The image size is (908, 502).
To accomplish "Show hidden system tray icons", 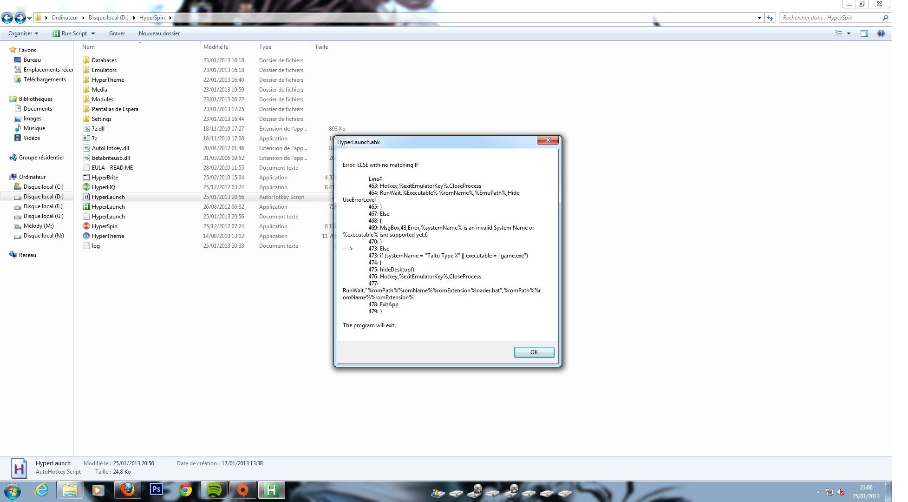I will (818, 492).
